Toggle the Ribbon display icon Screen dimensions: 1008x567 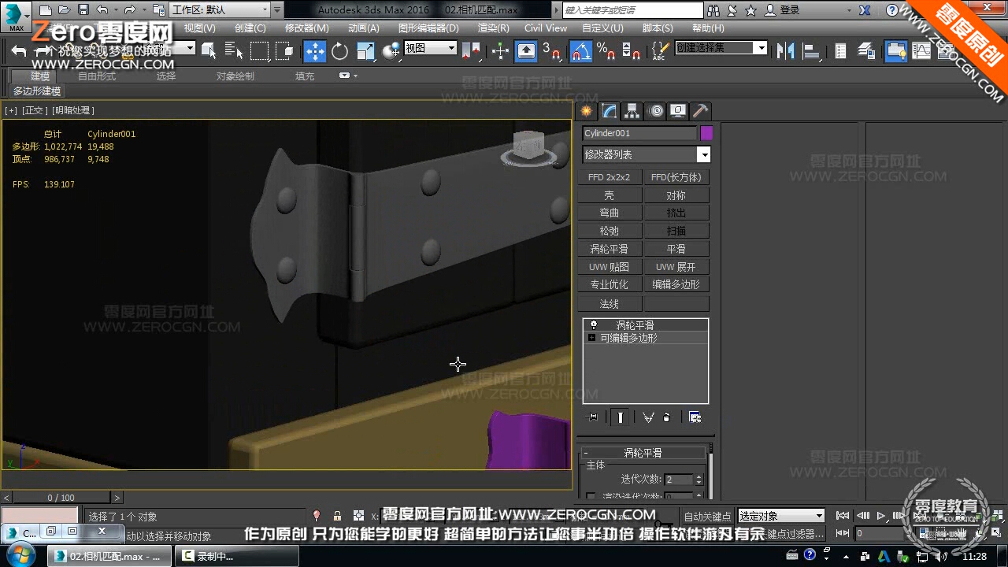[x=895, y=51]
